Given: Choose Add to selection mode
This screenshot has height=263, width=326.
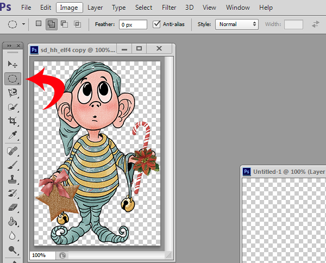Looking at the screenshot, I should (52, 24).
